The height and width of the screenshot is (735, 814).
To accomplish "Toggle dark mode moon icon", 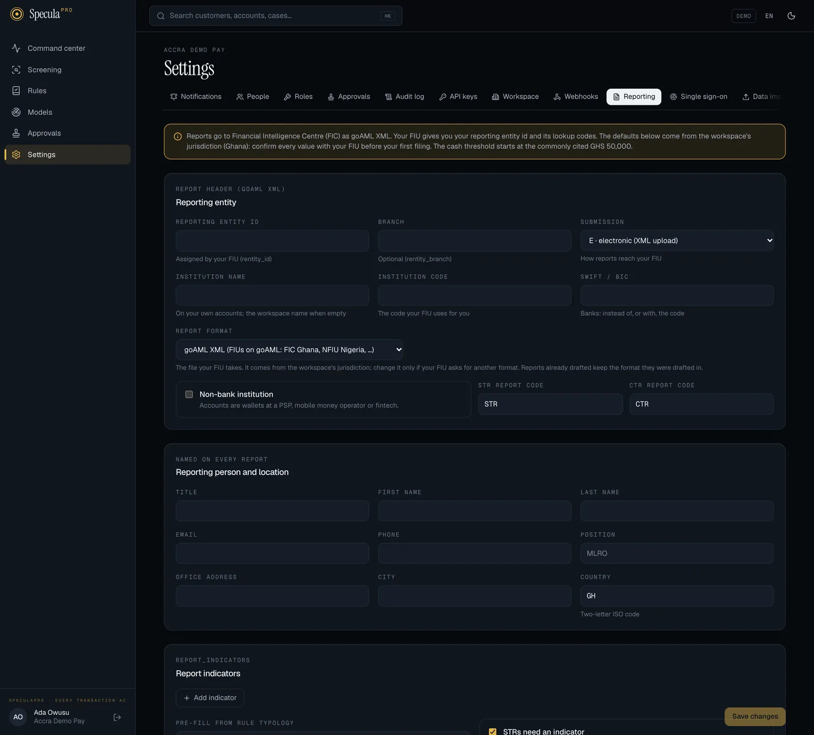I will [x=791, y=16].
